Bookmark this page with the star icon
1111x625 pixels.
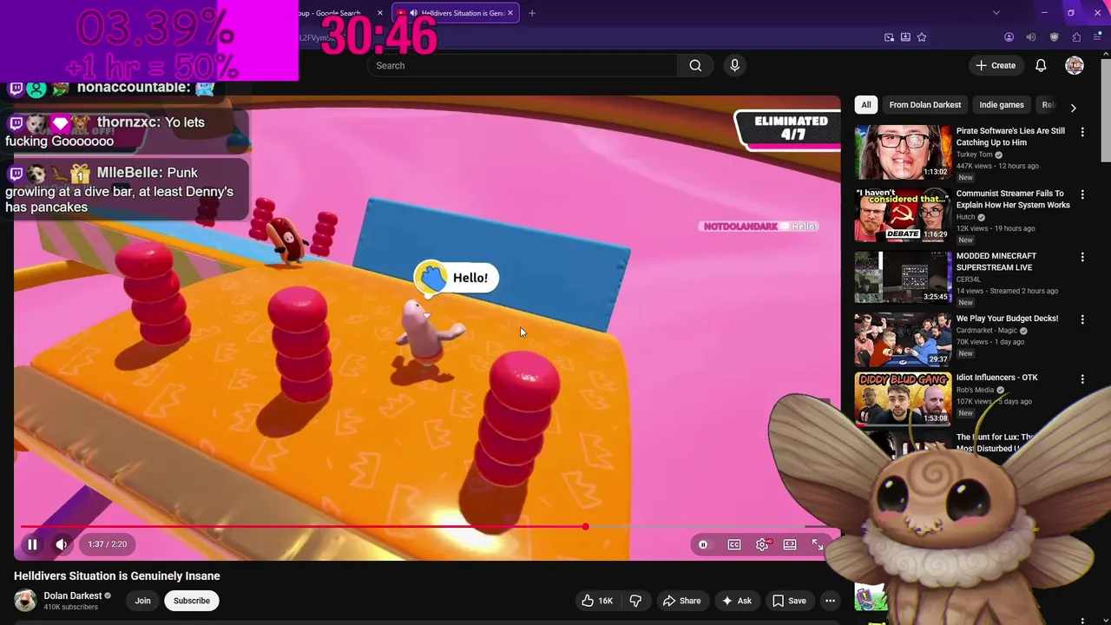[922, 37]
